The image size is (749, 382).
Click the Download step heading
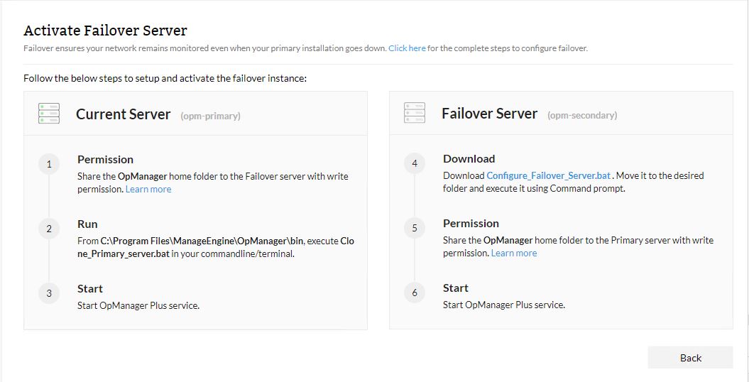[x=469, y=158]
